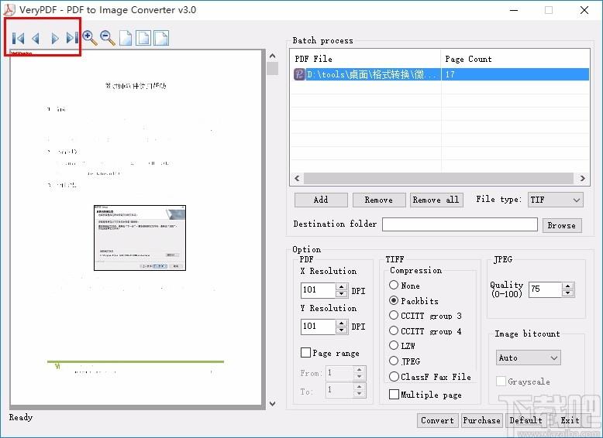The image size is (603, 438).
Task: Click the Exit button
Action: [570, 420]
